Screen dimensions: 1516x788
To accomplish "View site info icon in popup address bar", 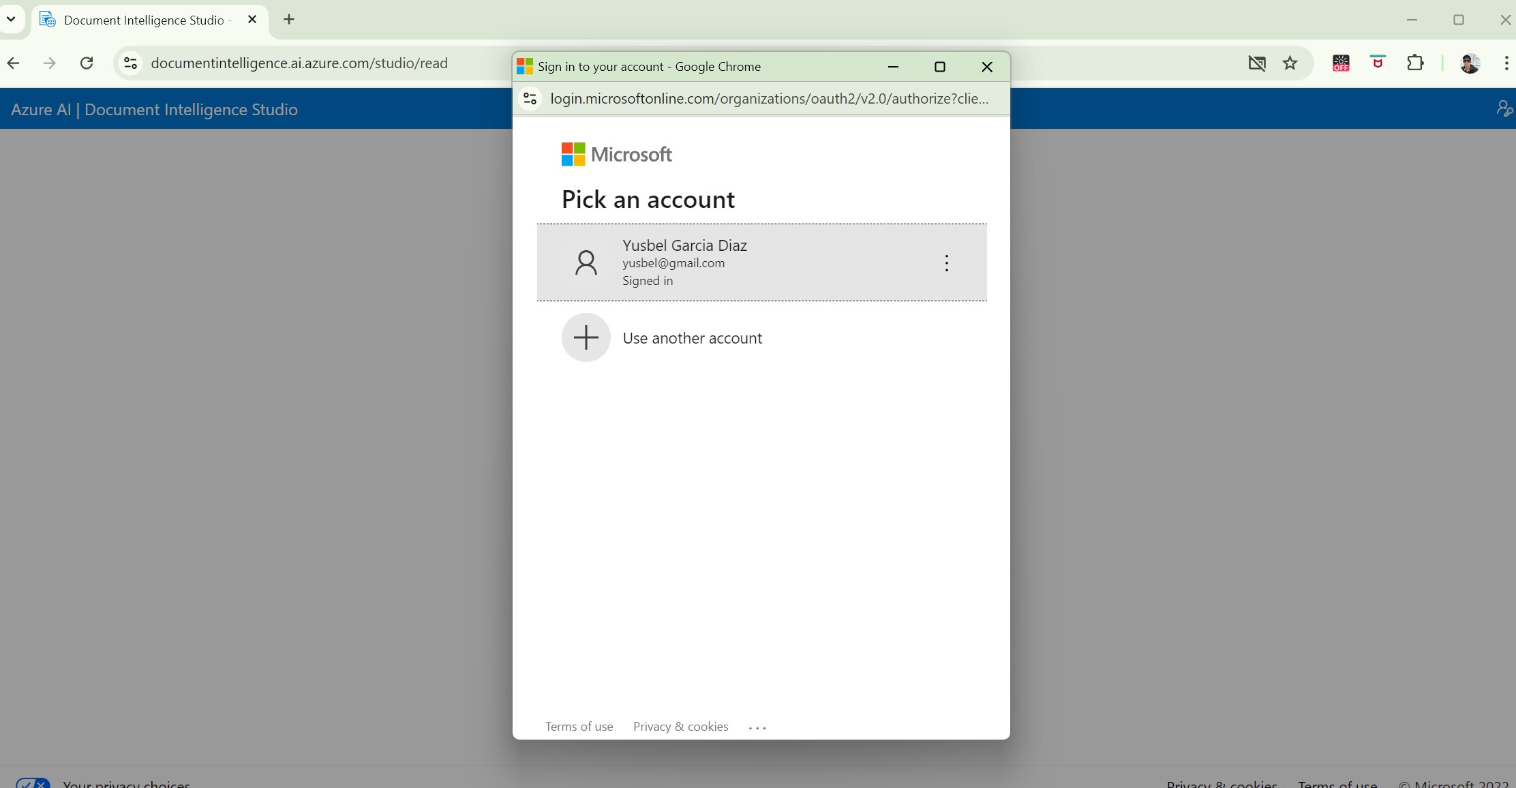I will (530, 99).
